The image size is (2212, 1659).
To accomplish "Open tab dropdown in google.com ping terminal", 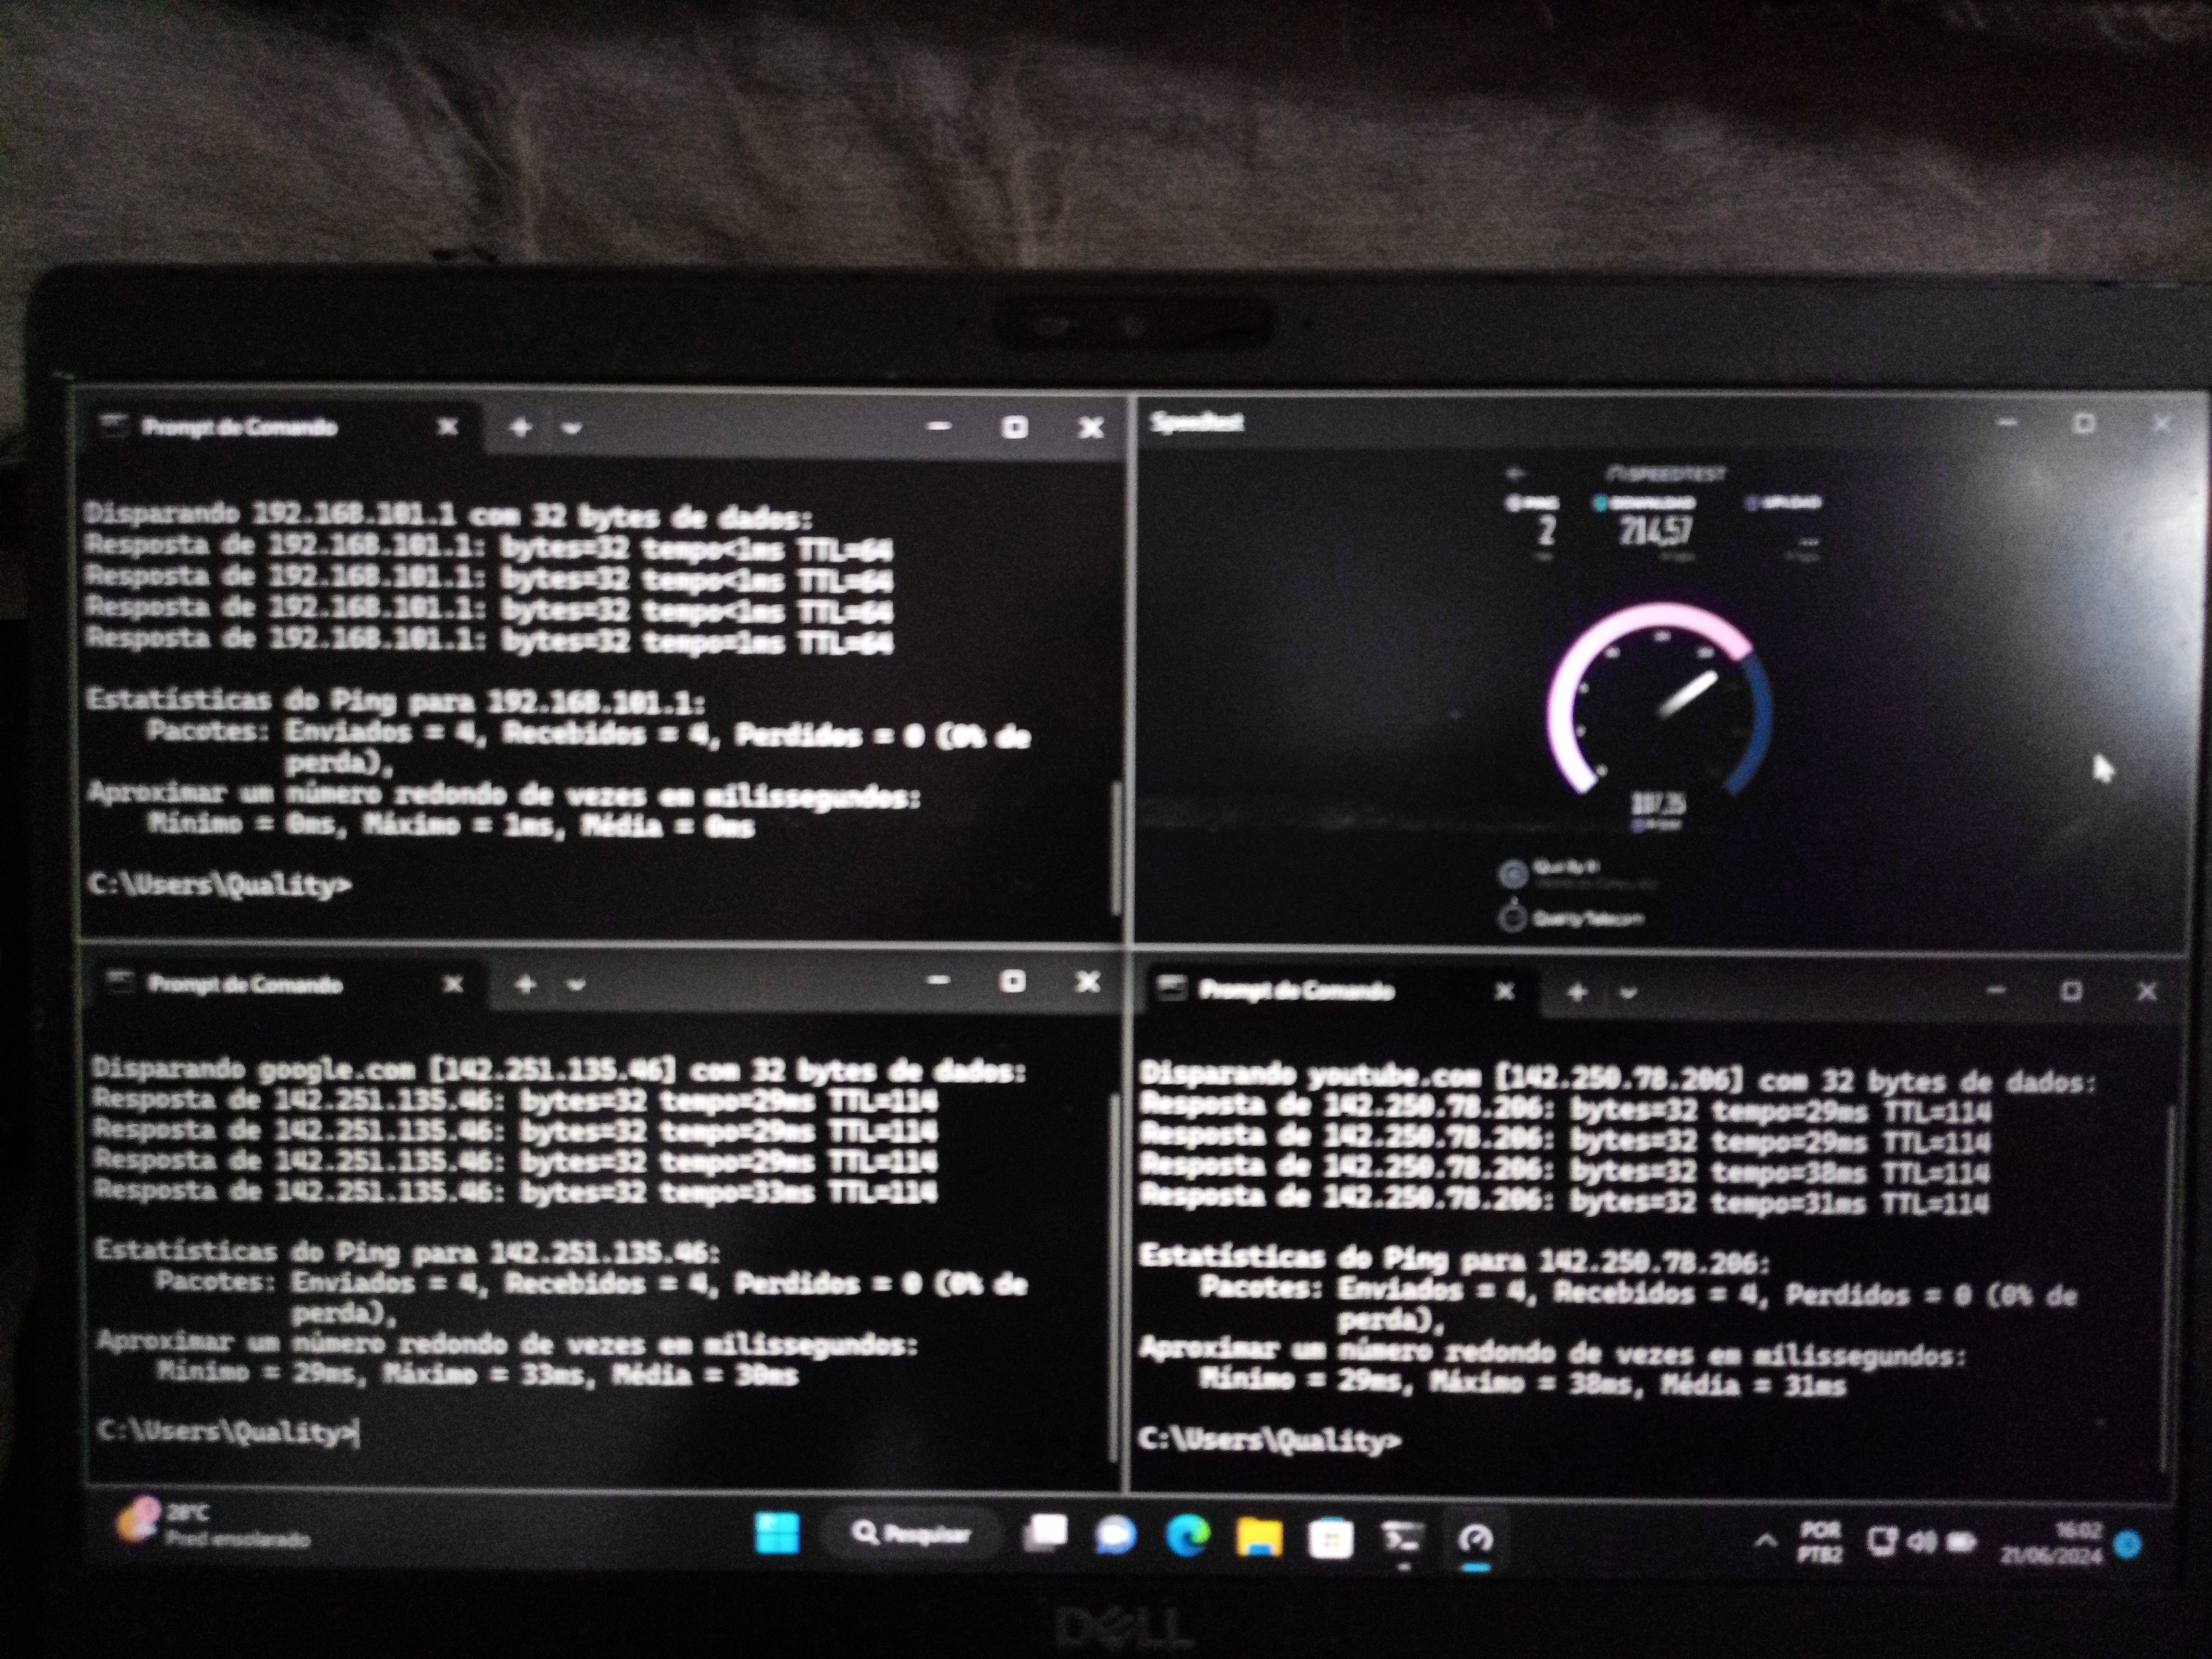I will 576,985.
